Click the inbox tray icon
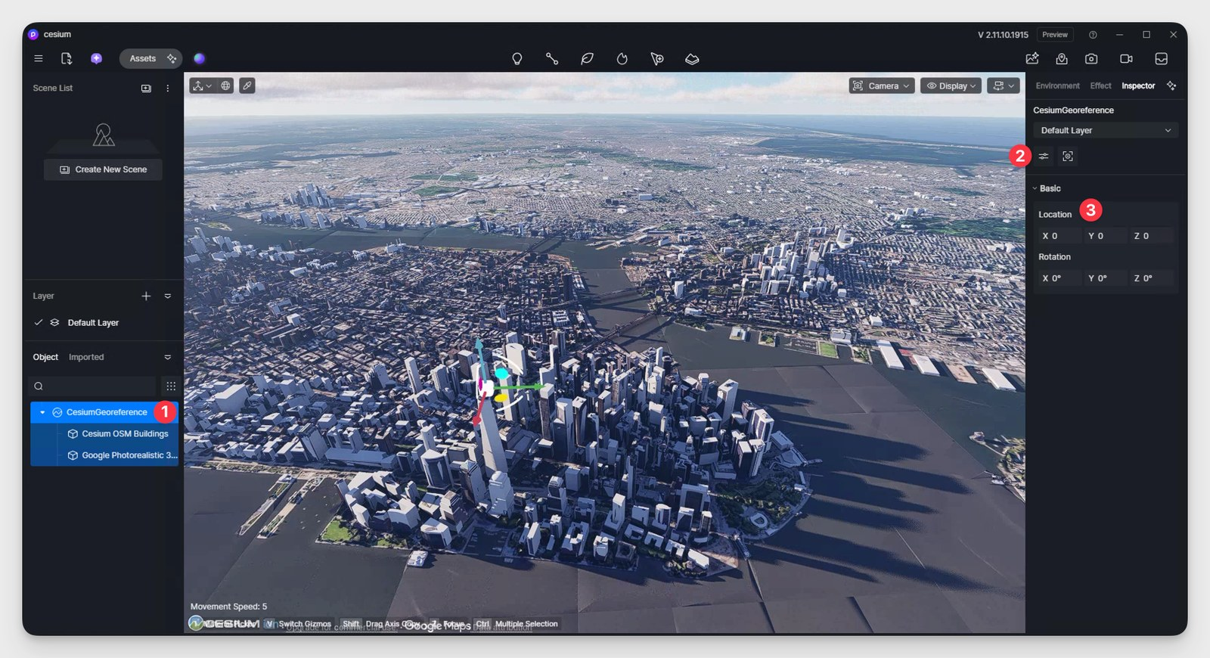1210x658 pixels. click(x=1162, y=58)
